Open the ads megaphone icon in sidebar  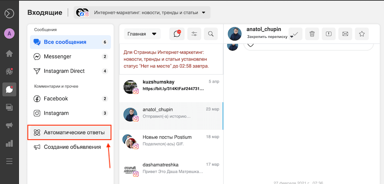pyautogui.click(x=9, y=125)
